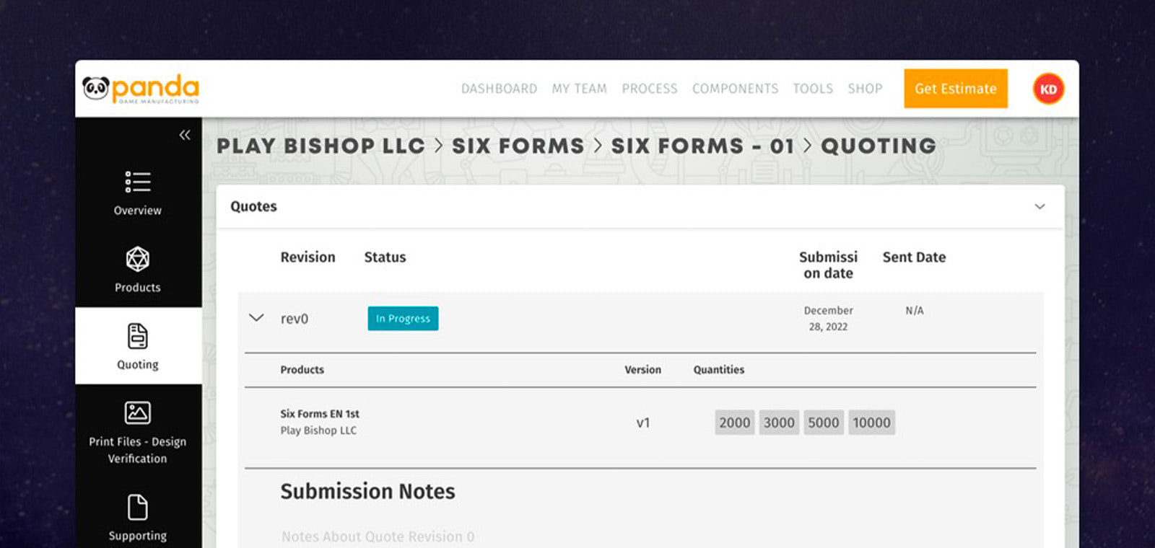Select the 10000 quantity chip
The width and height of the screenshot is (1155, 548).
[871, 423]
